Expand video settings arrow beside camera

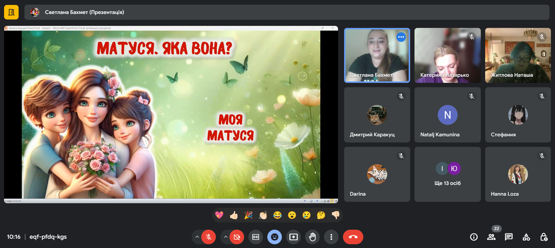[x=225, y=237]
